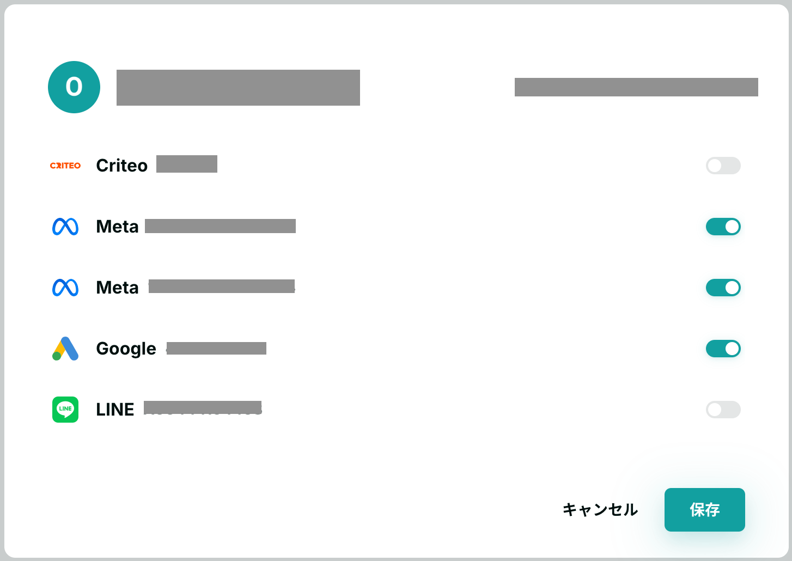
Task: Turn on the LINE account toggle
Action: [723, 410]
